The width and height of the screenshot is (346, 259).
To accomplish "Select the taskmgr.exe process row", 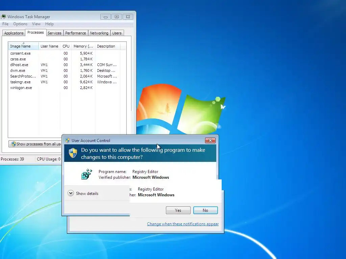I will 67,82.
